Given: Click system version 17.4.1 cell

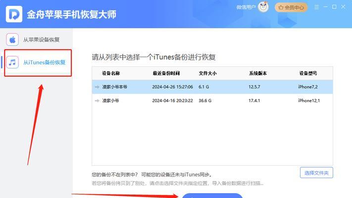Looking at the screenshot, I should click(254, 100).
